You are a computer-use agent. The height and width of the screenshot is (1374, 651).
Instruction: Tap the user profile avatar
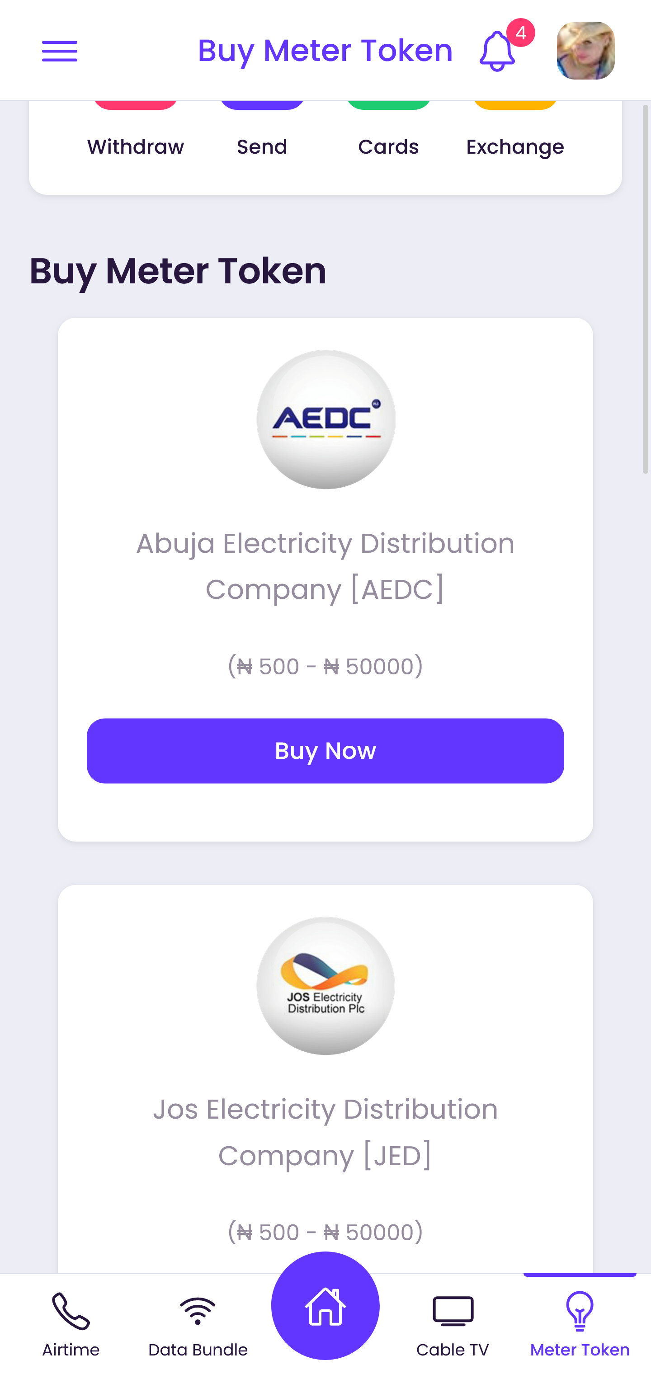click(x=585, y=51)
